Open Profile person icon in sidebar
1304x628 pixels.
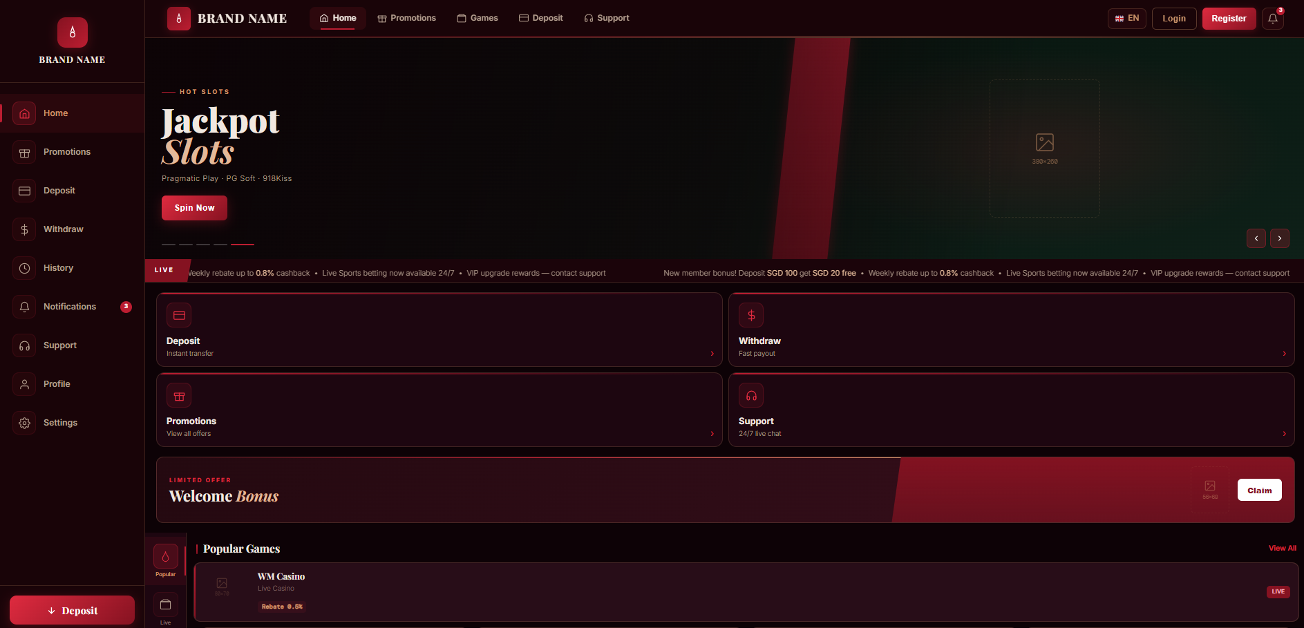coord(24,385)
